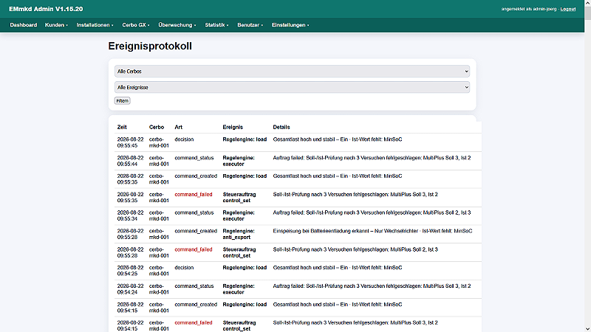Open the Dashboard page
This screenshot has width=591, height=332.
pos(24,25)
